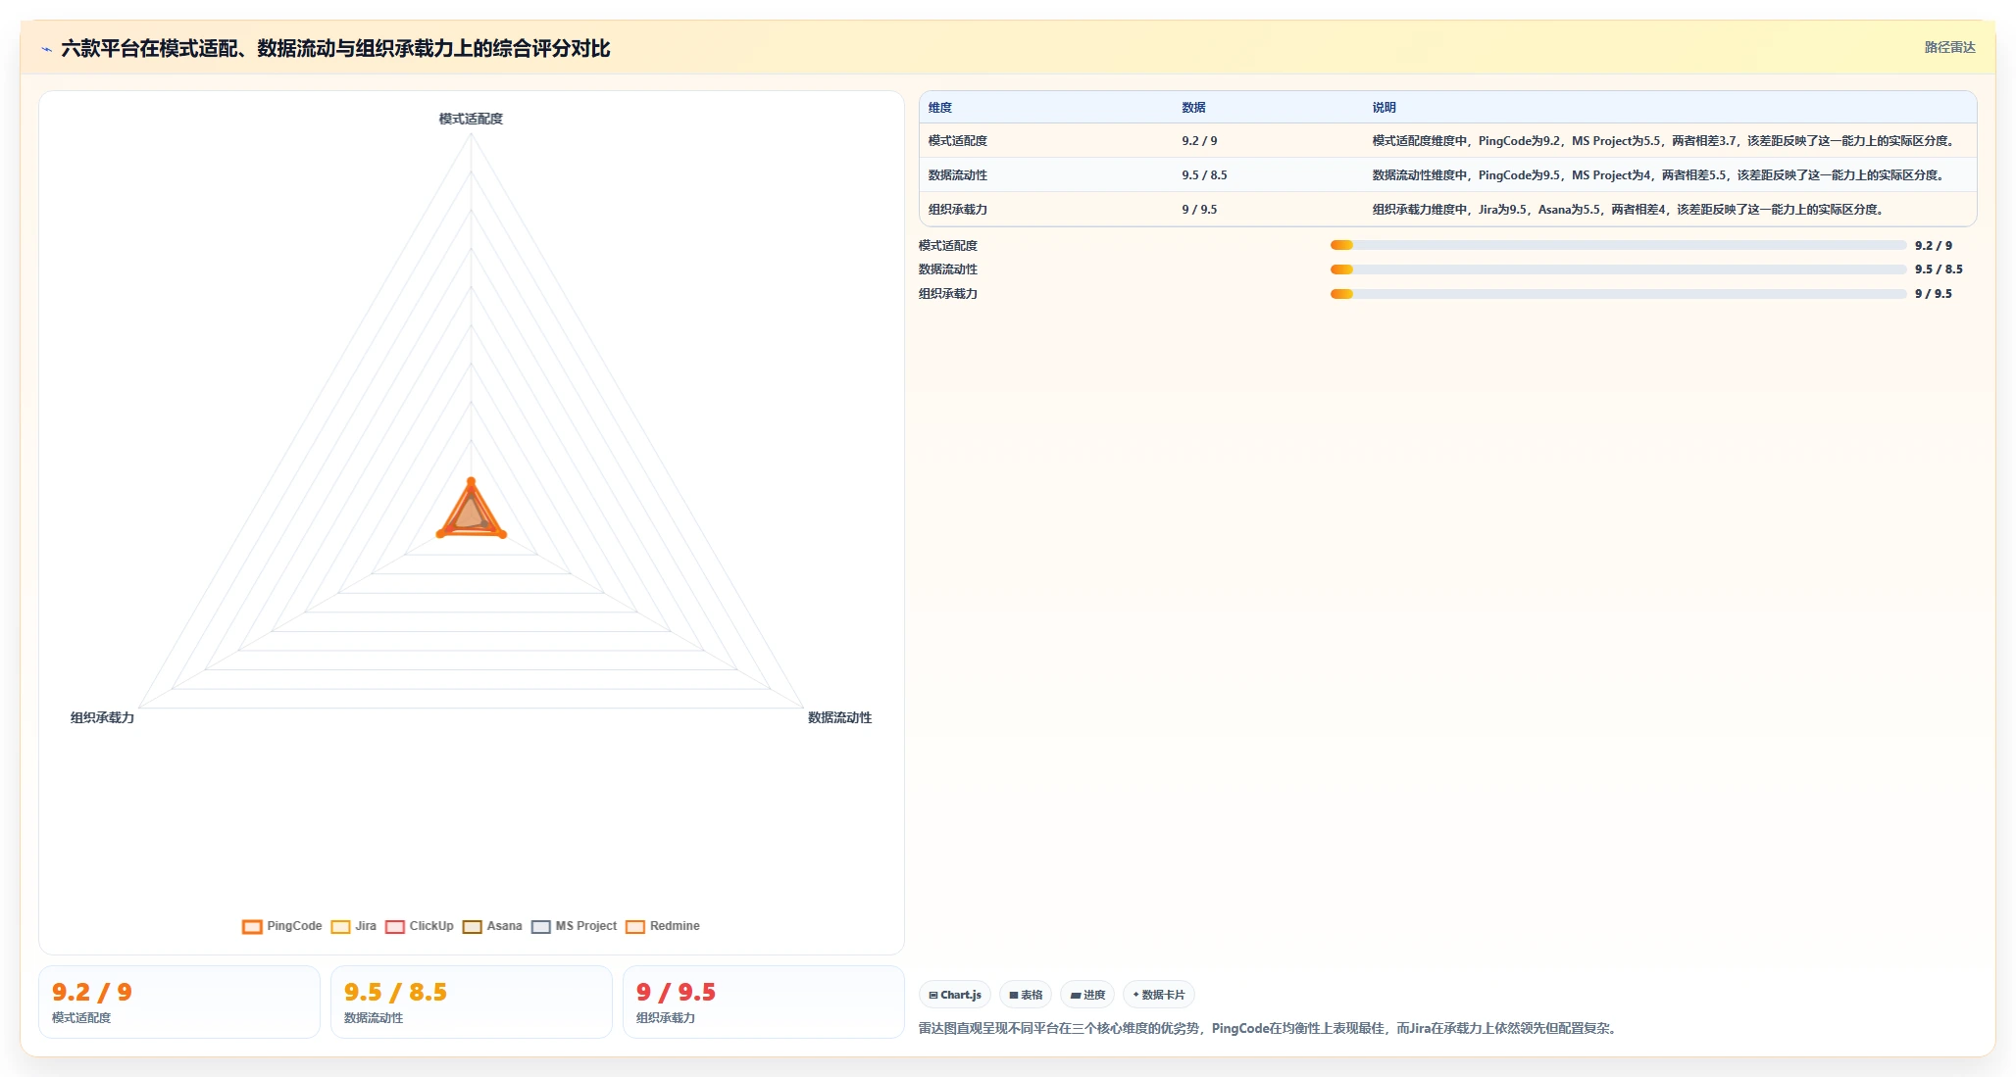Click the 9.5 / 8.5 label beside progress bar
This screenshot has height=1077, width=2016.
[1939, 269]
